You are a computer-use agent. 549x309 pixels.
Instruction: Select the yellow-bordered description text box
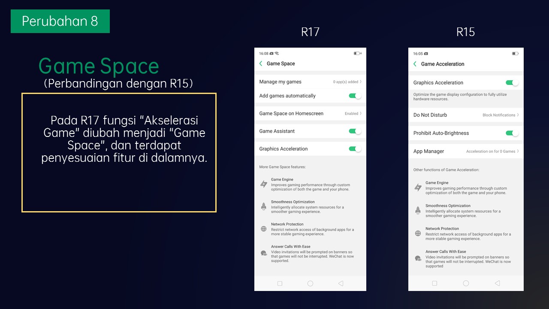click(119, 152)
